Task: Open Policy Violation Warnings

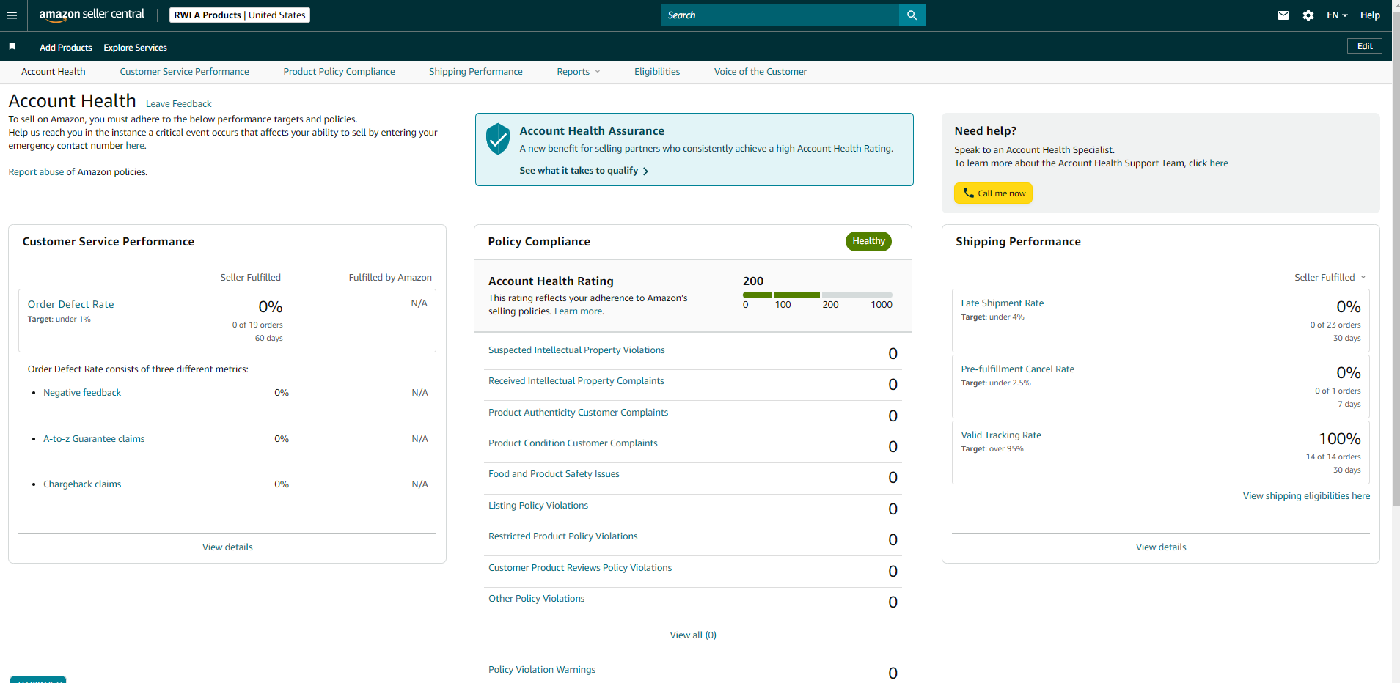Action: point(542,670)
